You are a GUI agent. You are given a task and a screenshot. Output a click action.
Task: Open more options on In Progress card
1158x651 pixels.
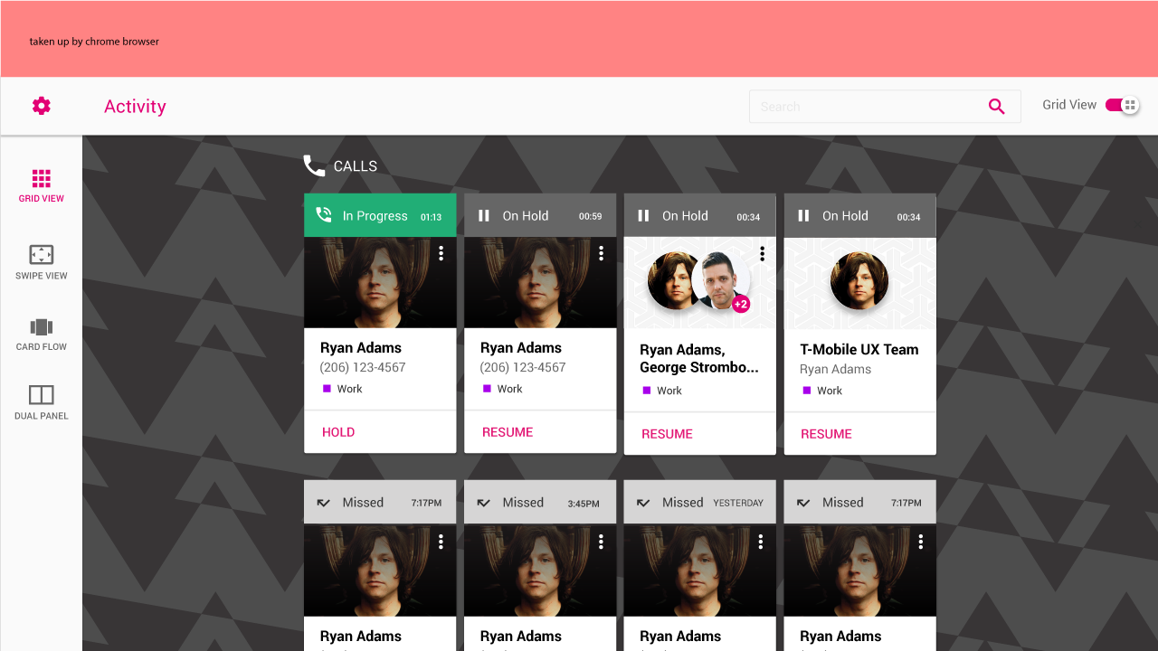click(441, 253)
